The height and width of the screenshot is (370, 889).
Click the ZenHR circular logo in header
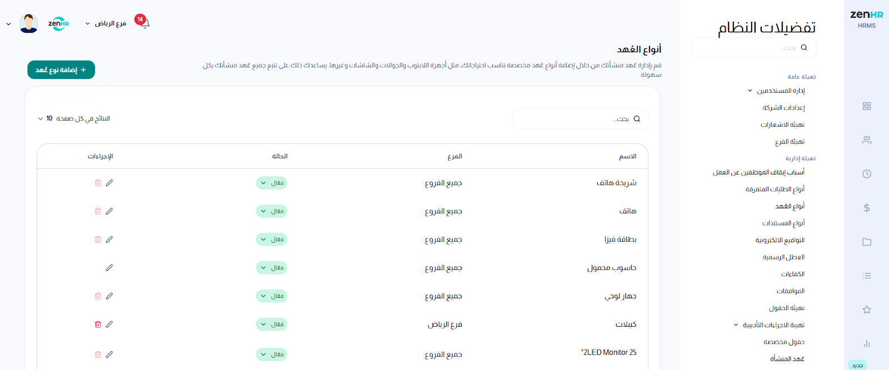(x=58, y=23)
